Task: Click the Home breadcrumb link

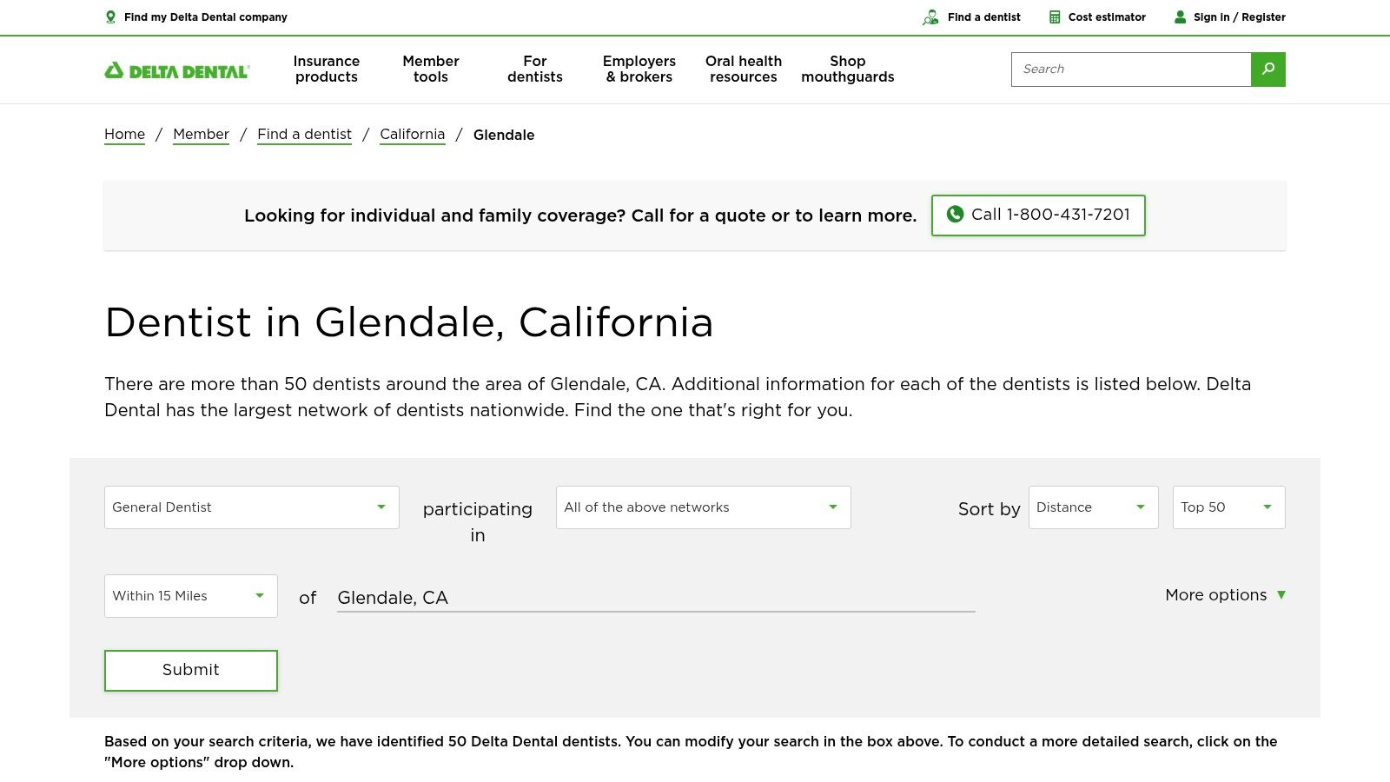Action: pos(124,134)
